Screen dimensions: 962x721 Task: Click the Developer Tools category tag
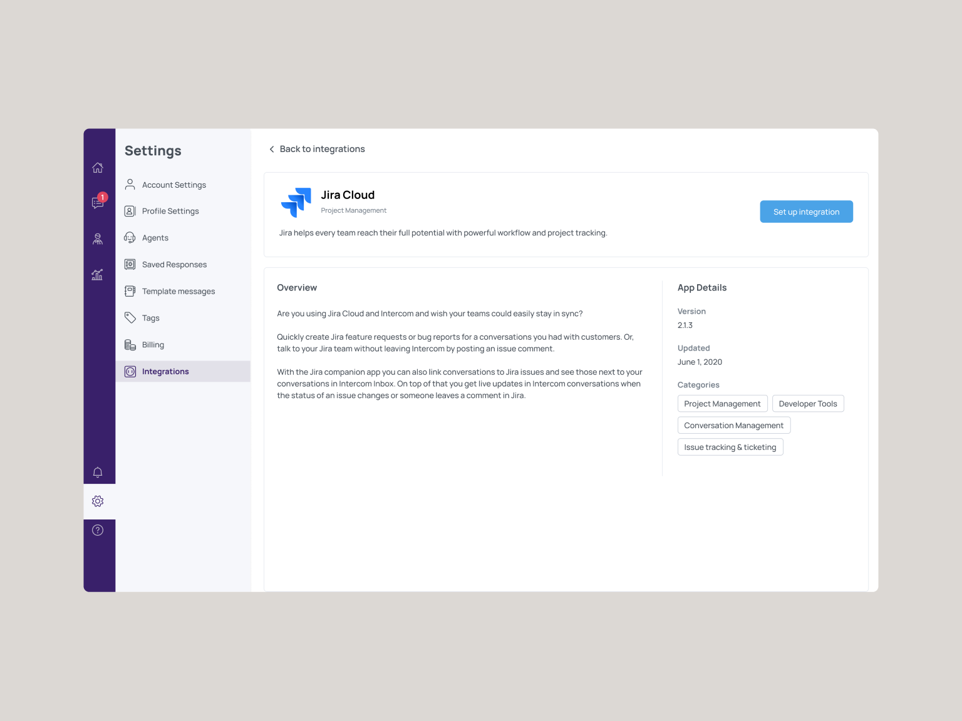tap(808, 404)
